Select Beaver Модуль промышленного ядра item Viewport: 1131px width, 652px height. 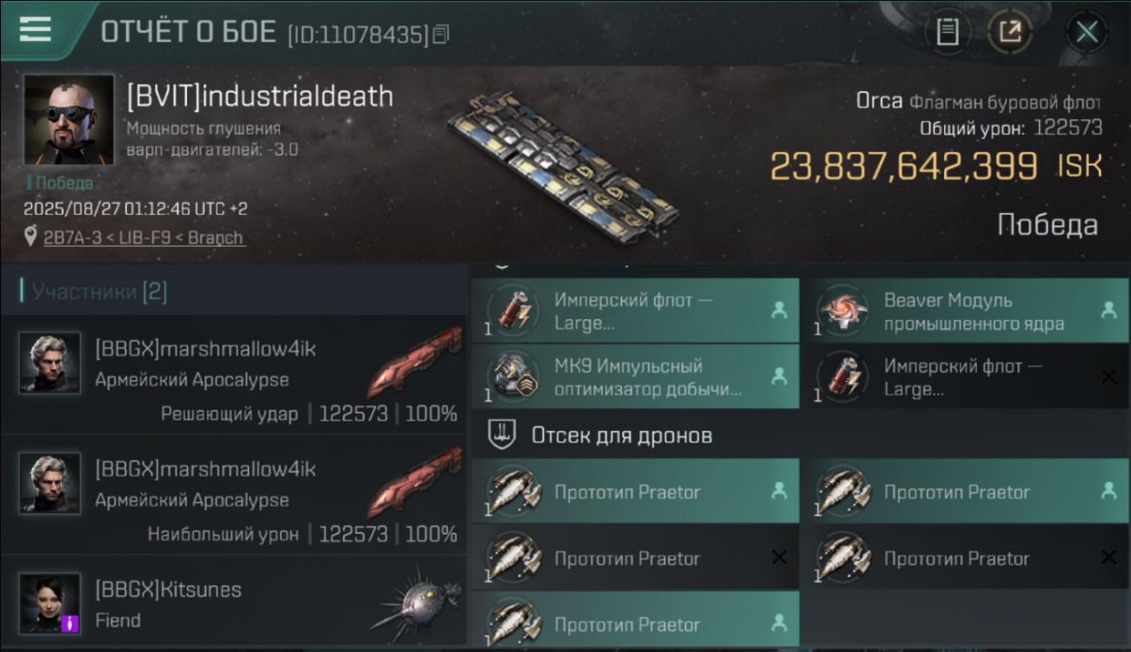tap(965, 310)
